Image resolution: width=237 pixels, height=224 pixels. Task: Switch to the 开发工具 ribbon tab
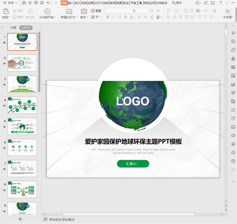point(136,3)
